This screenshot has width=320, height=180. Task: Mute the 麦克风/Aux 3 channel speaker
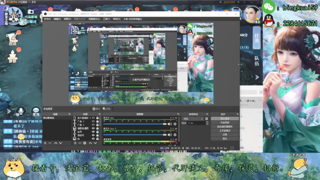(x=170, y=135)
